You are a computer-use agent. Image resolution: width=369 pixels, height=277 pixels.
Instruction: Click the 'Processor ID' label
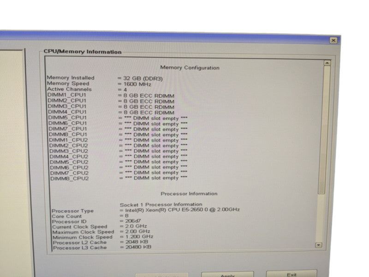coord(69,222)
